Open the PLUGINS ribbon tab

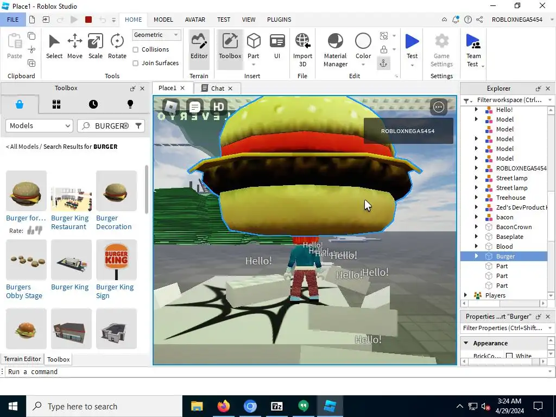tap(279, 20)
